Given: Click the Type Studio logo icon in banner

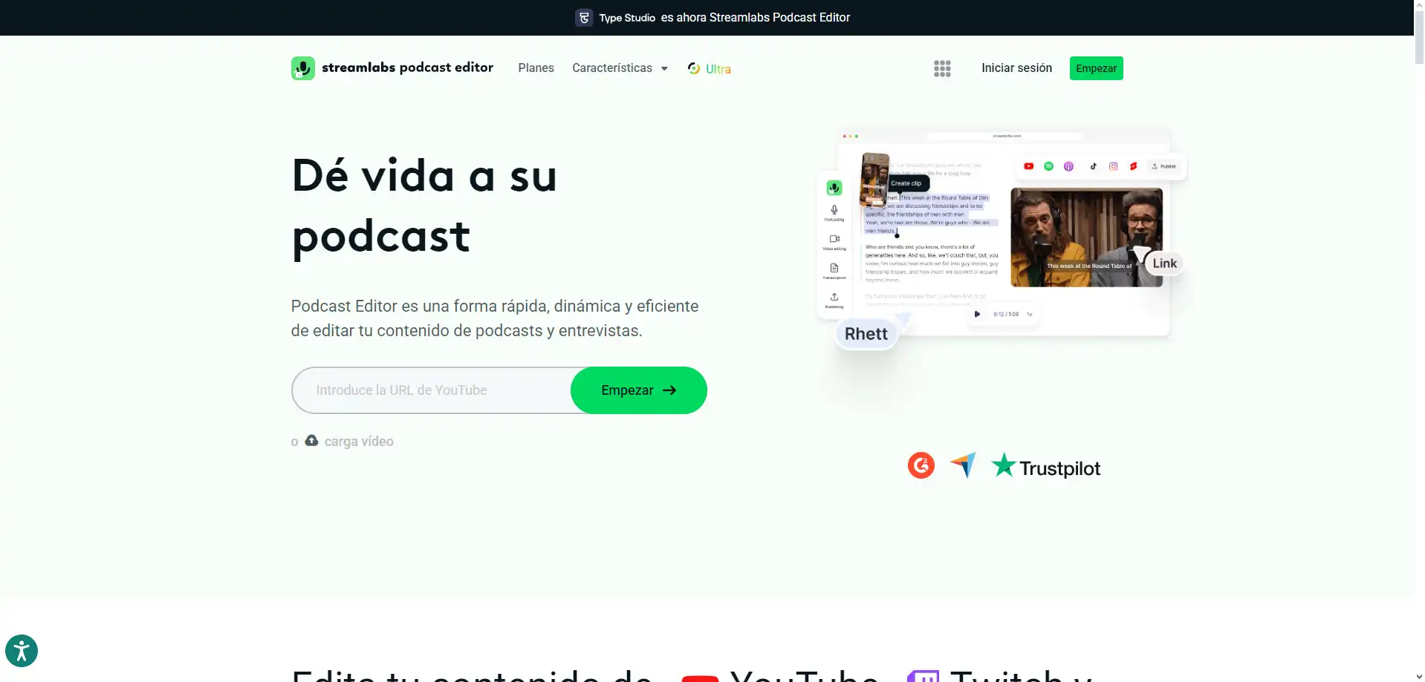Looking at the screenshot, I should (x=584, y=18).
